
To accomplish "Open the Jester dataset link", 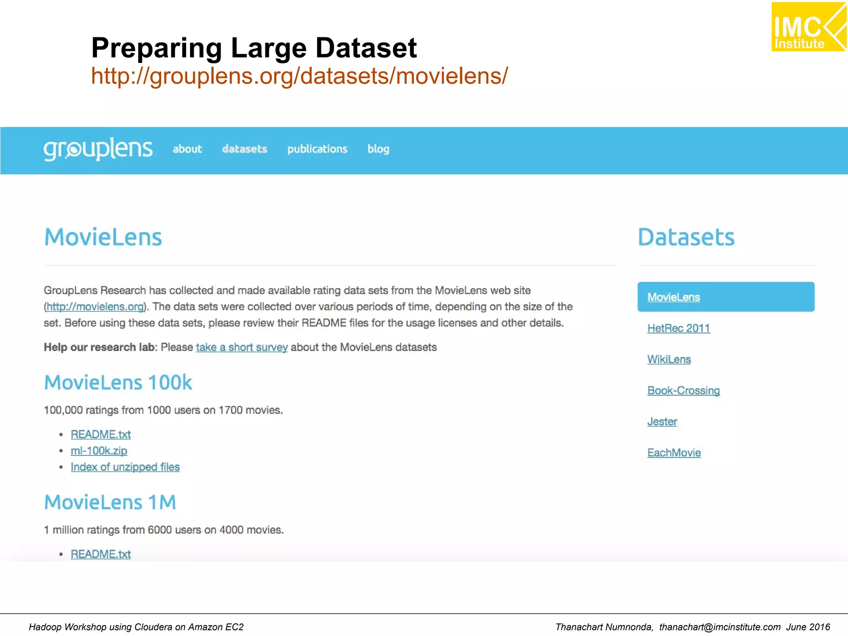I will pos(662,422).
